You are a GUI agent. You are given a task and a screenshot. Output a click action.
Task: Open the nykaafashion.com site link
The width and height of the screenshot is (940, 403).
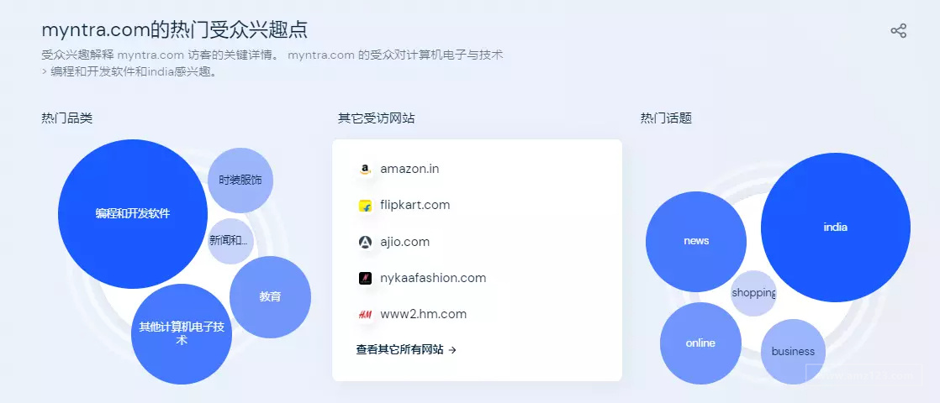[433, 278]
